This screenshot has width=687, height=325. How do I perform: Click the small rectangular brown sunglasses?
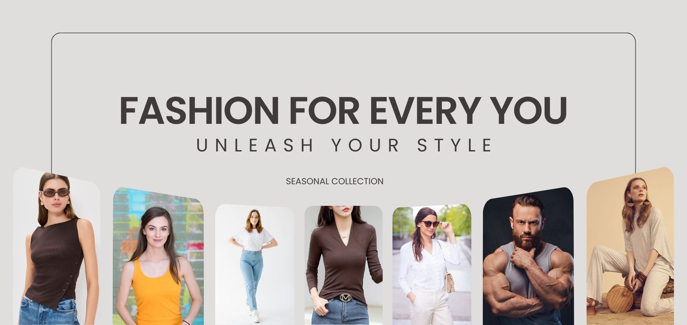56,194
